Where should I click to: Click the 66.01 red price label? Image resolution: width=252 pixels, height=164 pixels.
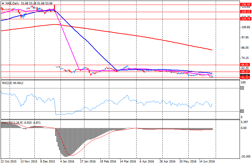coord(245,65)
